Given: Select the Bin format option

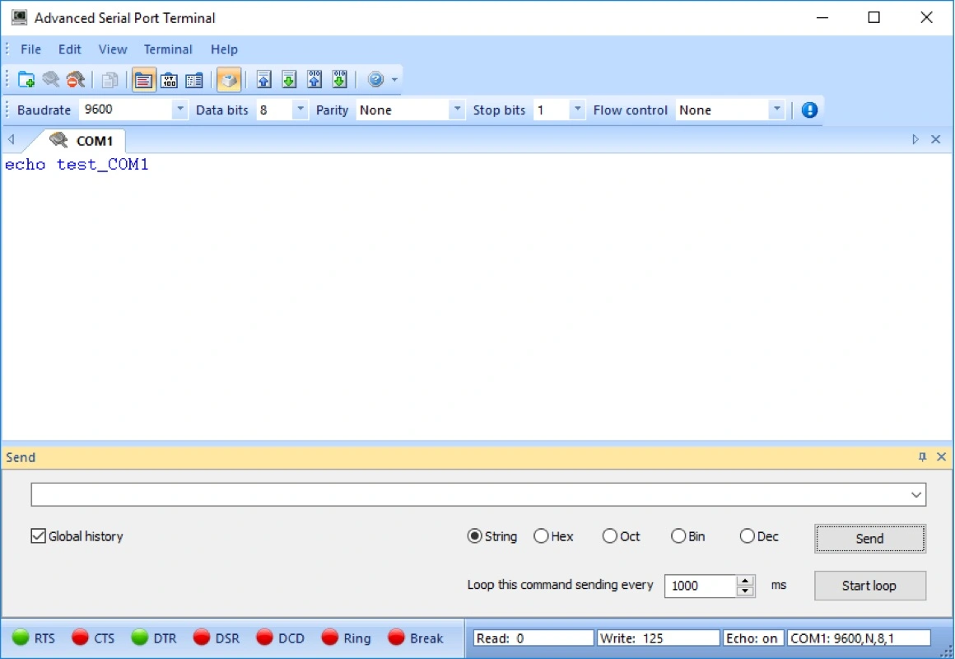Looking at the screenshot, I should 678,536.
